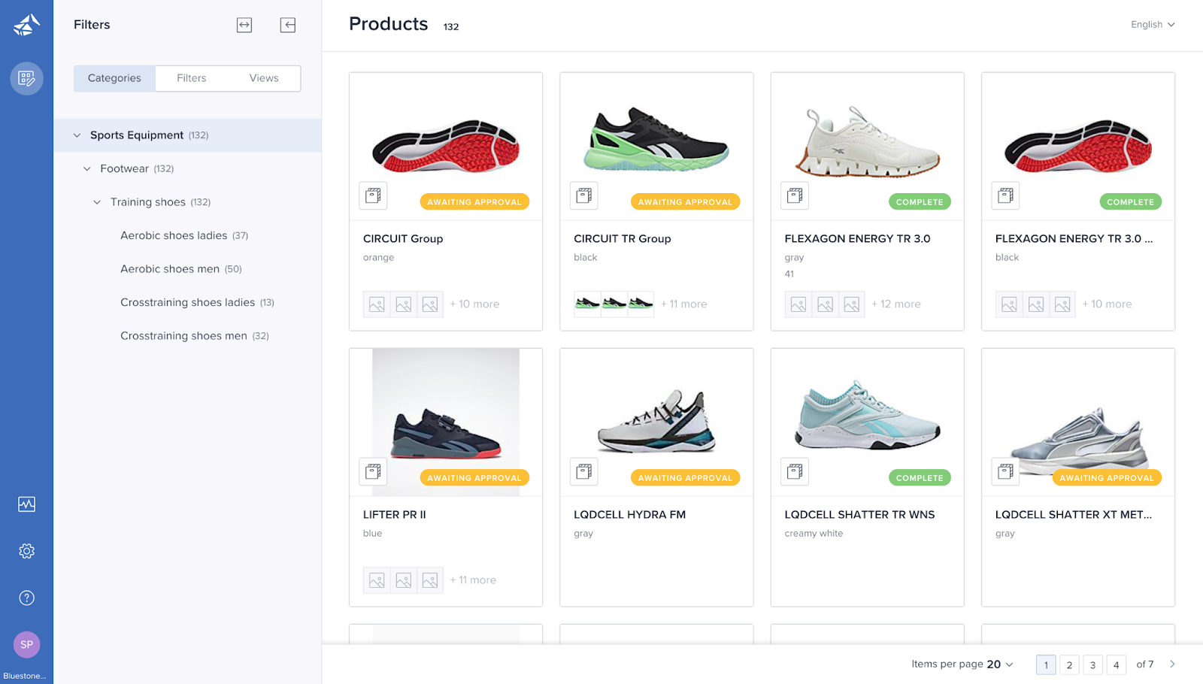Go to page 4

coord(1116,664)
